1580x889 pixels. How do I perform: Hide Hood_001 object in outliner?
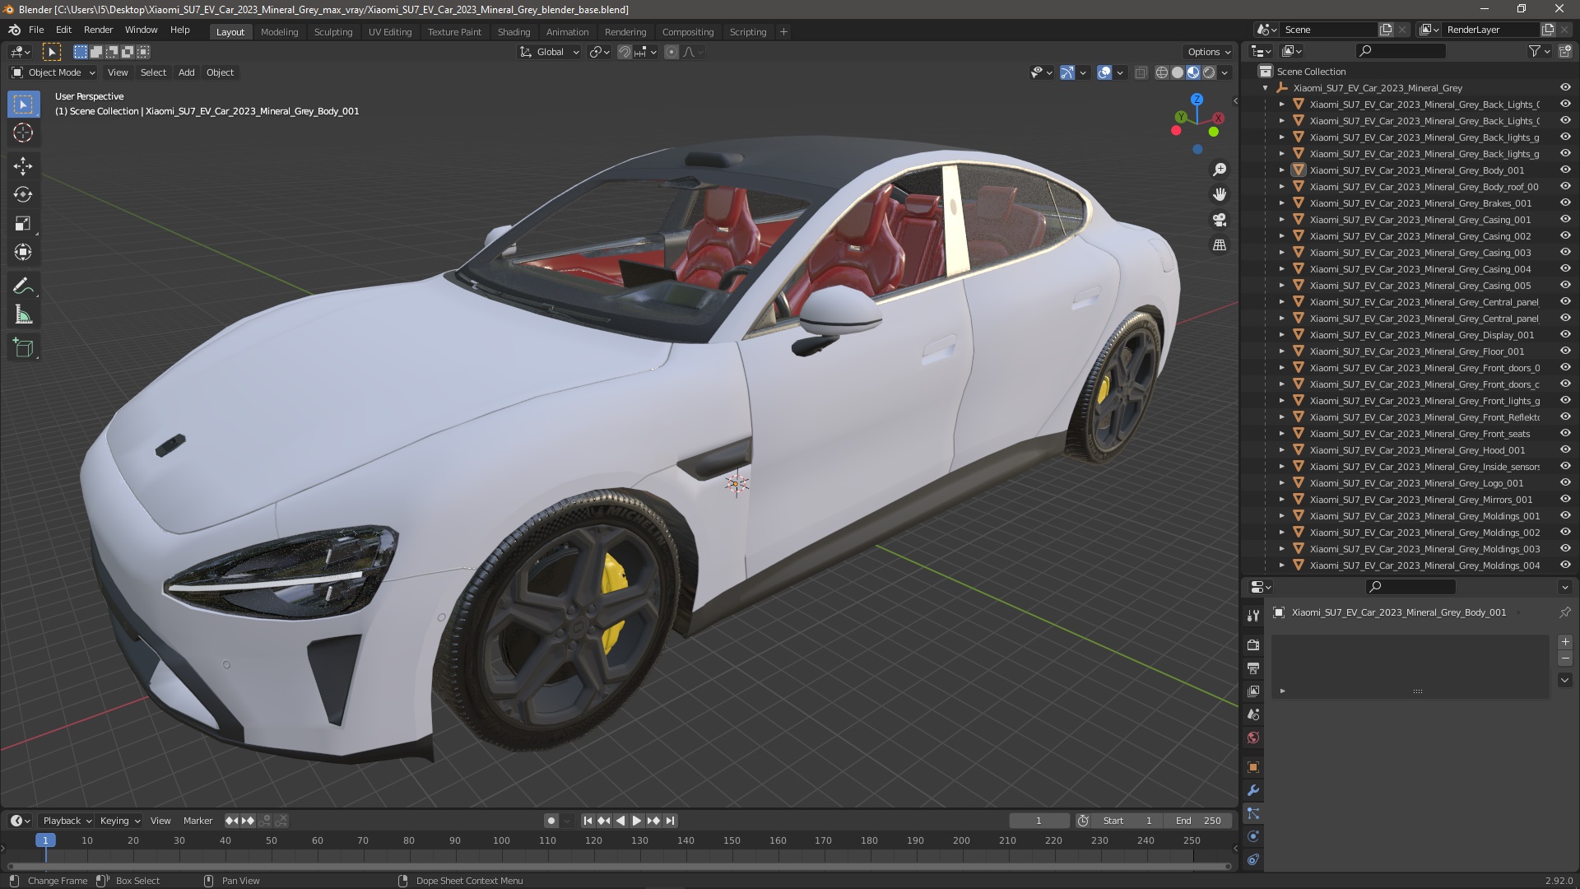pos(1565,449)
